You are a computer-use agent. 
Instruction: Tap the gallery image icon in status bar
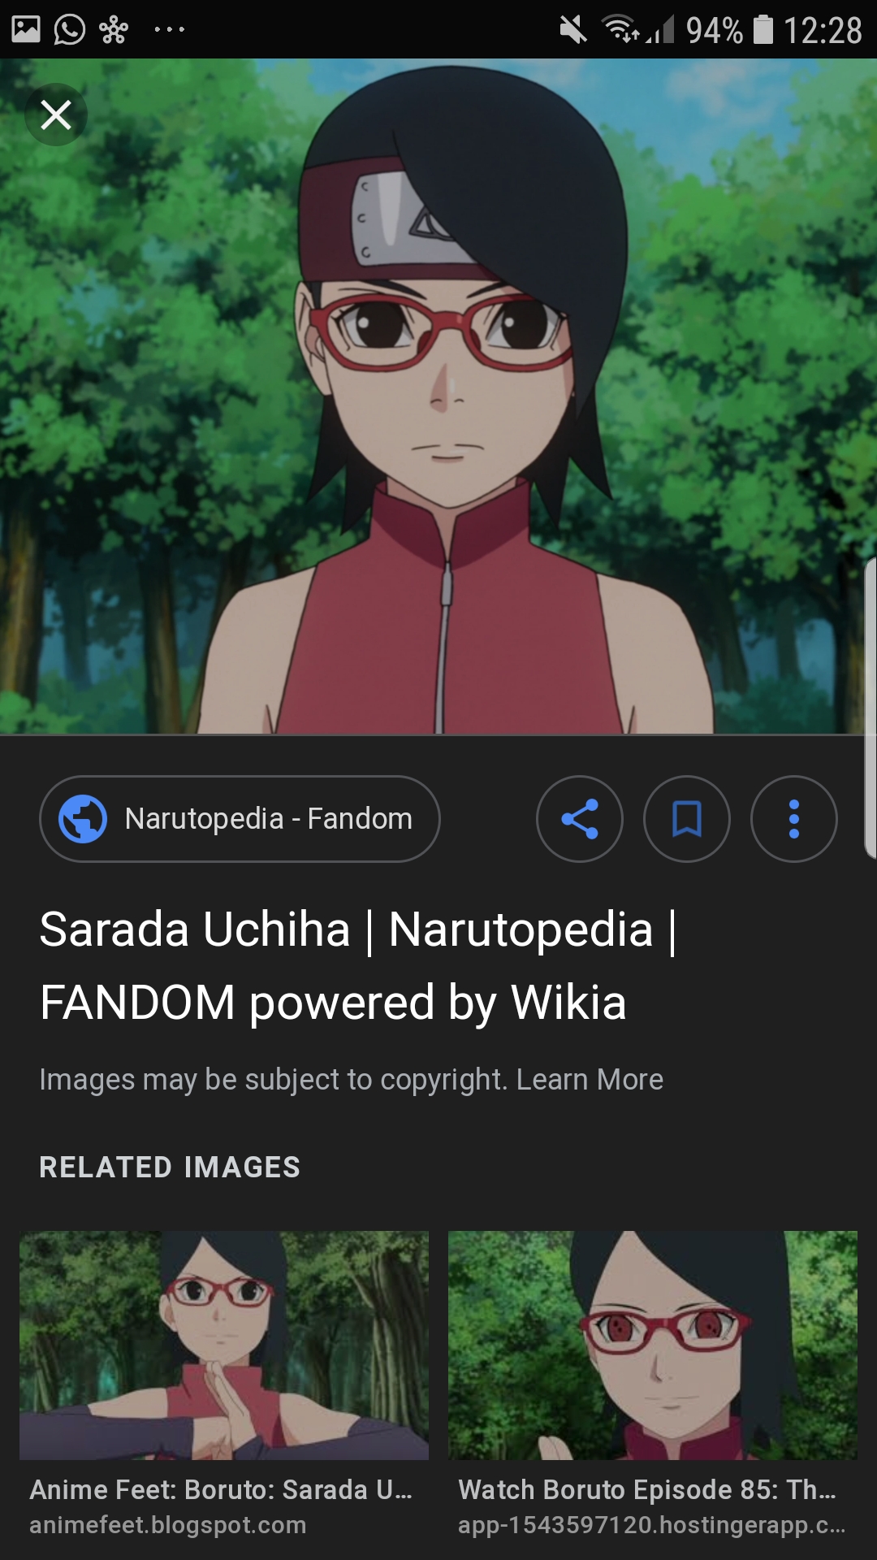[26, 29]
